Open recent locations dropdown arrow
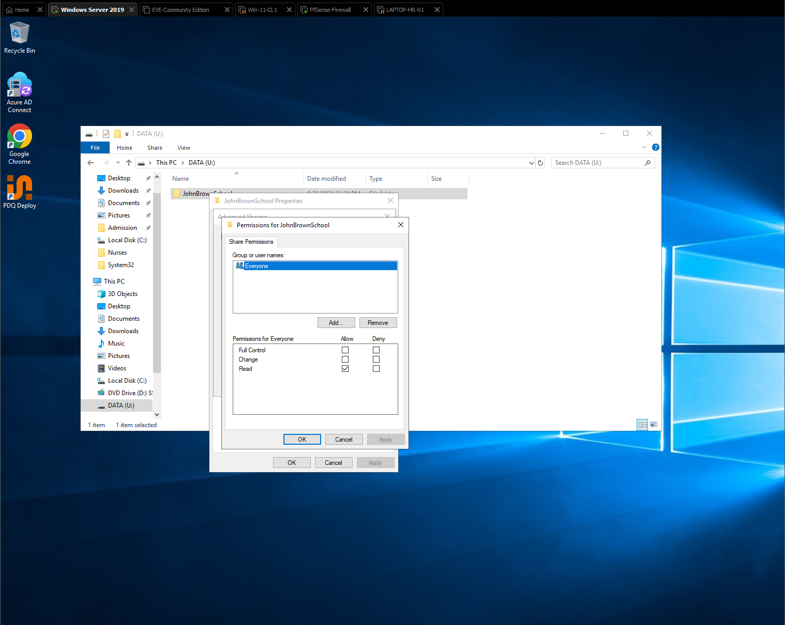 [x=118, y=163]
